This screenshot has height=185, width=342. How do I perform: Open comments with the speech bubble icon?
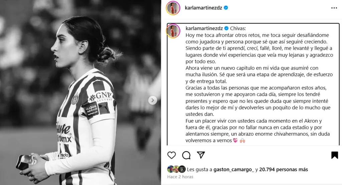pyautogui.click(x=186, y=155)
